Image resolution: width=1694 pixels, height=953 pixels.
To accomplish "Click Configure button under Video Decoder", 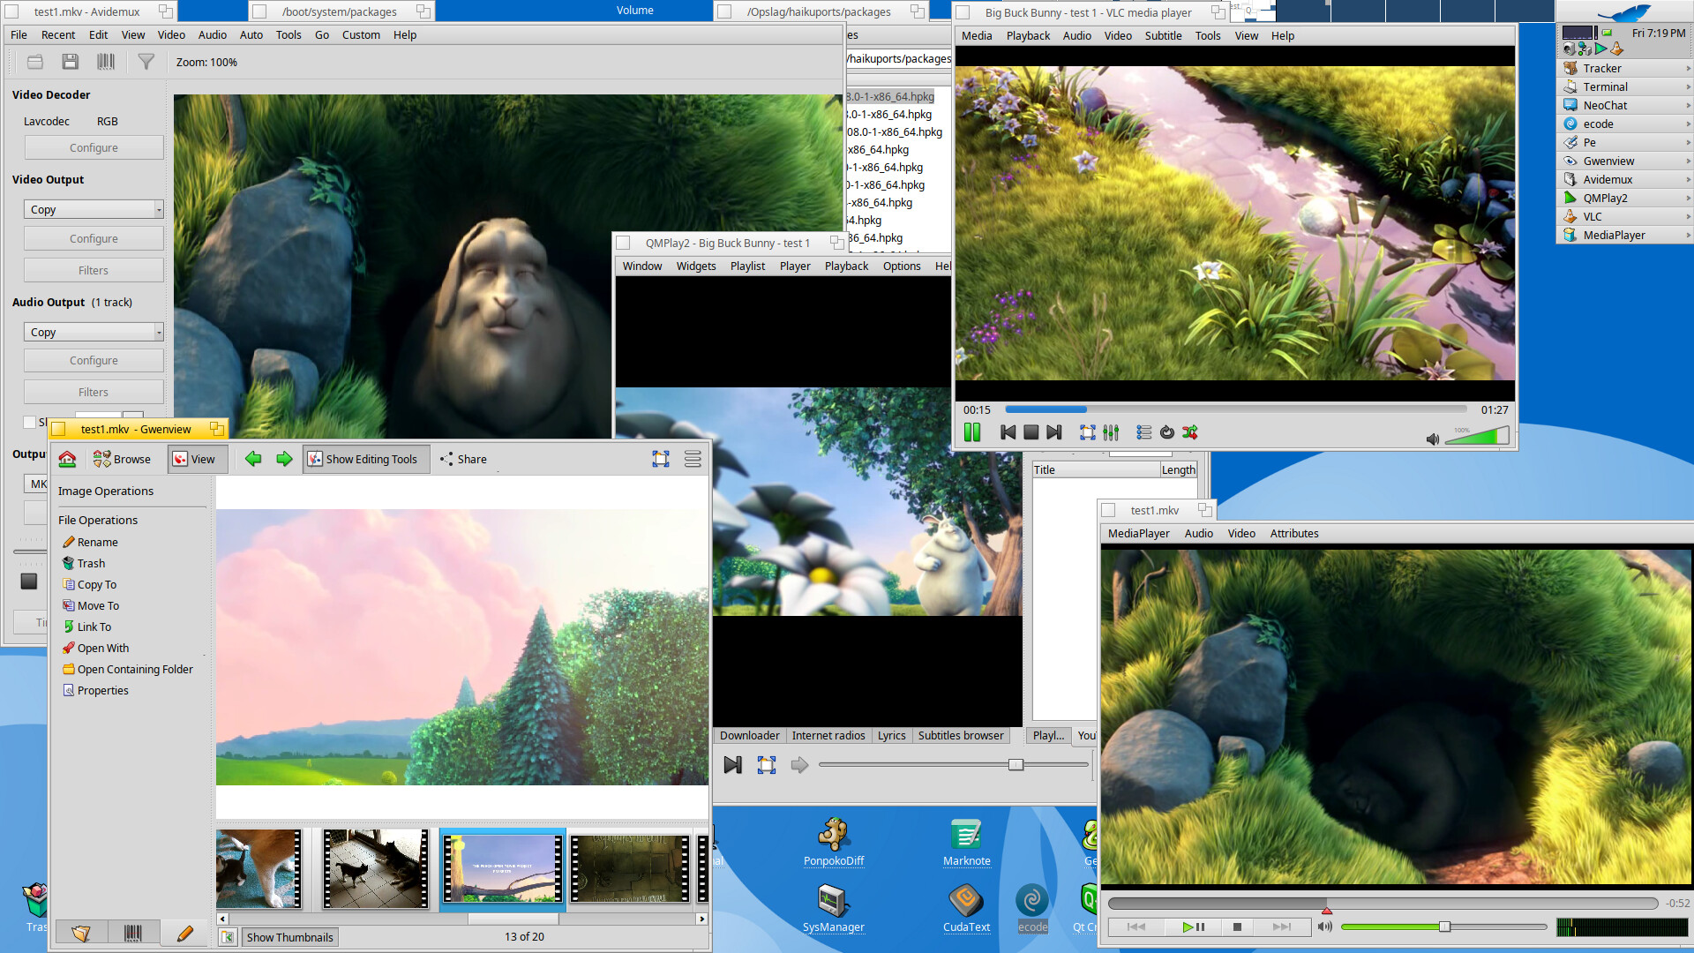I will (94, 147).
